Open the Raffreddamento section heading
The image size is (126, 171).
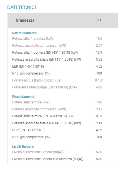[24, 33]
